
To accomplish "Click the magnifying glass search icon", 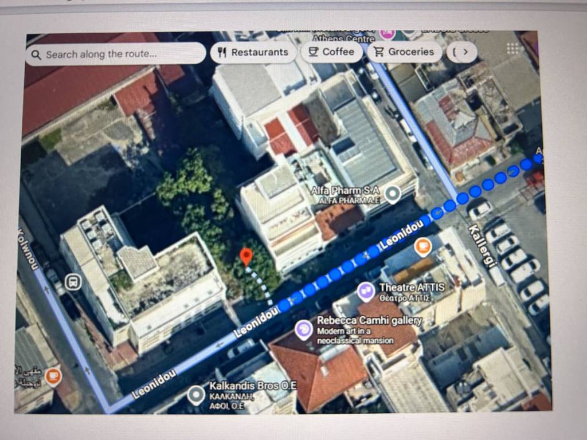I will (x=36, y=55).
